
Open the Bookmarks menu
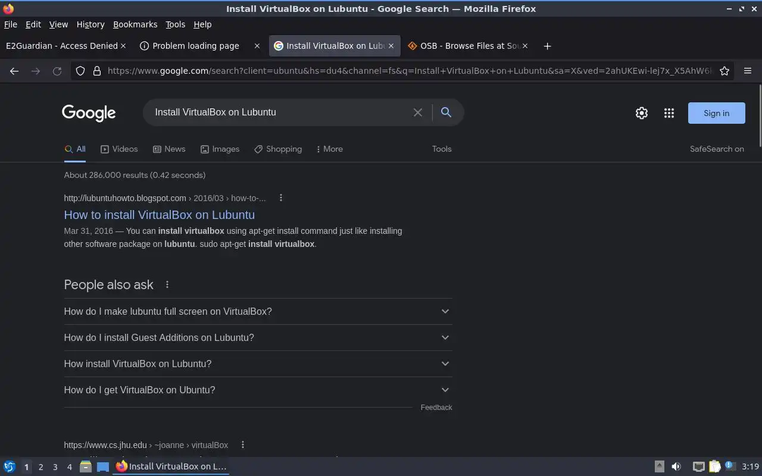pos(135,24)
